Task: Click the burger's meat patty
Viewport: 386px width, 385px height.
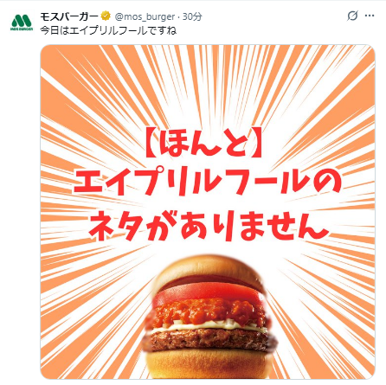Action: pyautogui.click(x=209, y=340)
